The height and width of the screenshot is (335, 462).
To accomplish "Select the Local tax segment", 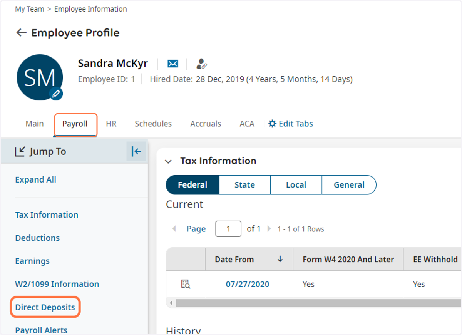I will [x=296, y=185].
